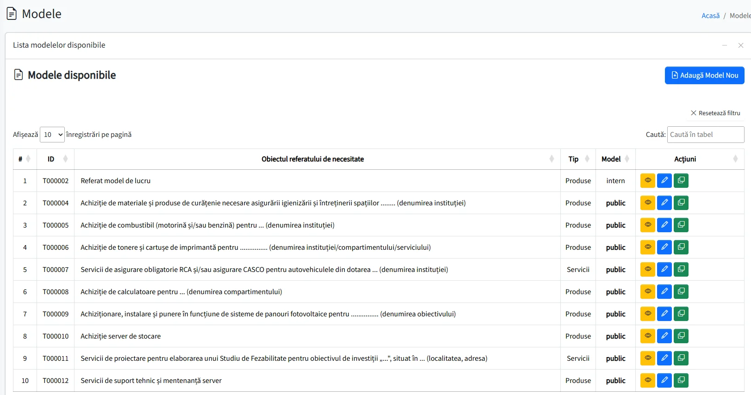Duplicate model T000008 with the copy icon

pyautogui.click(x=681, y=291)
